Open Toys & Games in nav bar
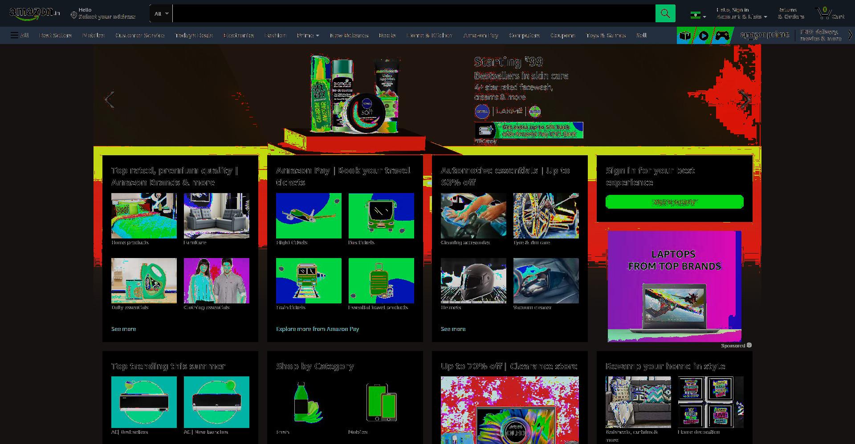855x444 pixels. coord(606,35)
